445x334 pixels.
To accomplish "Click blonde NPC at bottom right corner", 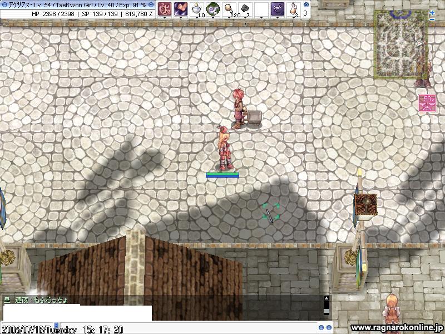I will point(392,310).
